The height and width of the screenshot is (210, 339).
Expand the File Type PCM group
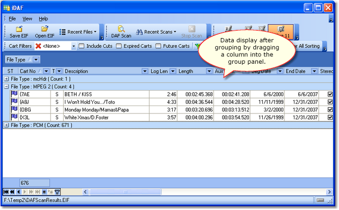[6, 125]
